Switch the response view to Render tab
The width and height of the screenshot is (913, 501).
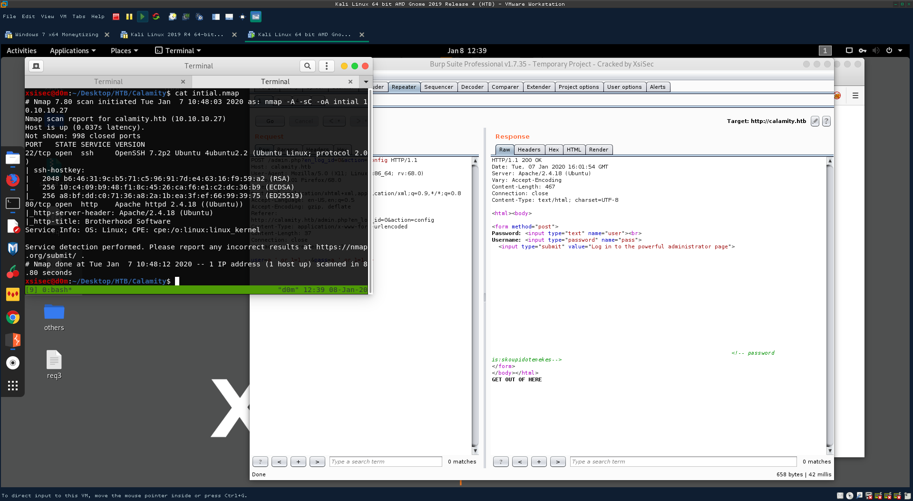[x=599, y=150]
